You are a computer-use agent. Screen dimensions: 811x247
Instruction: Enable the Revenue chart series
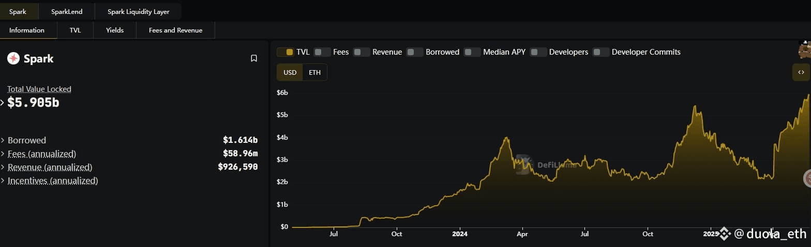click(362, 52)
